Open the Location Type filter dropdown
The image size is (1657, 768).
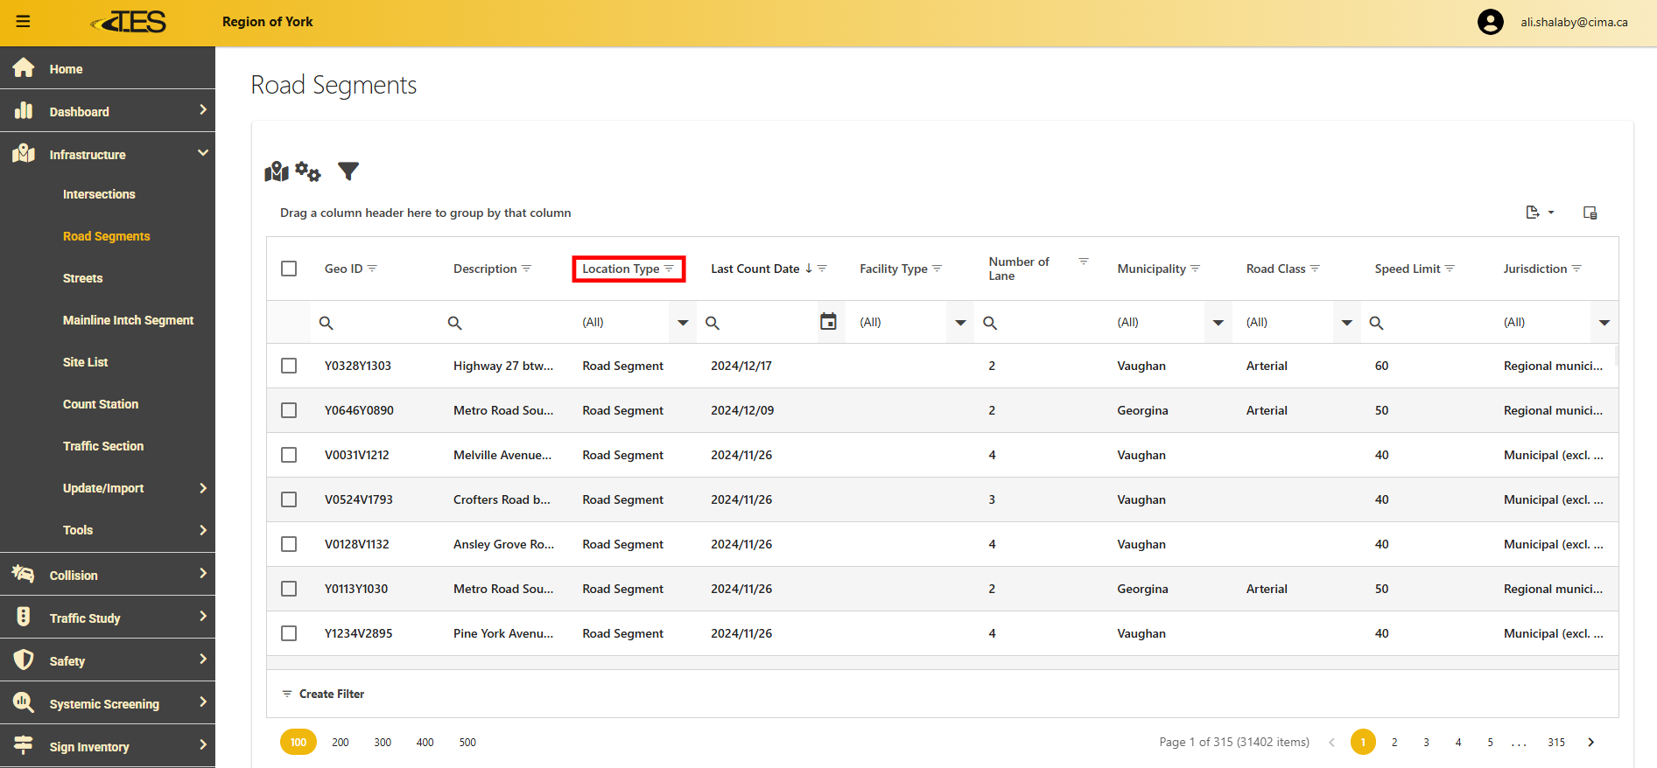(683, 323)
